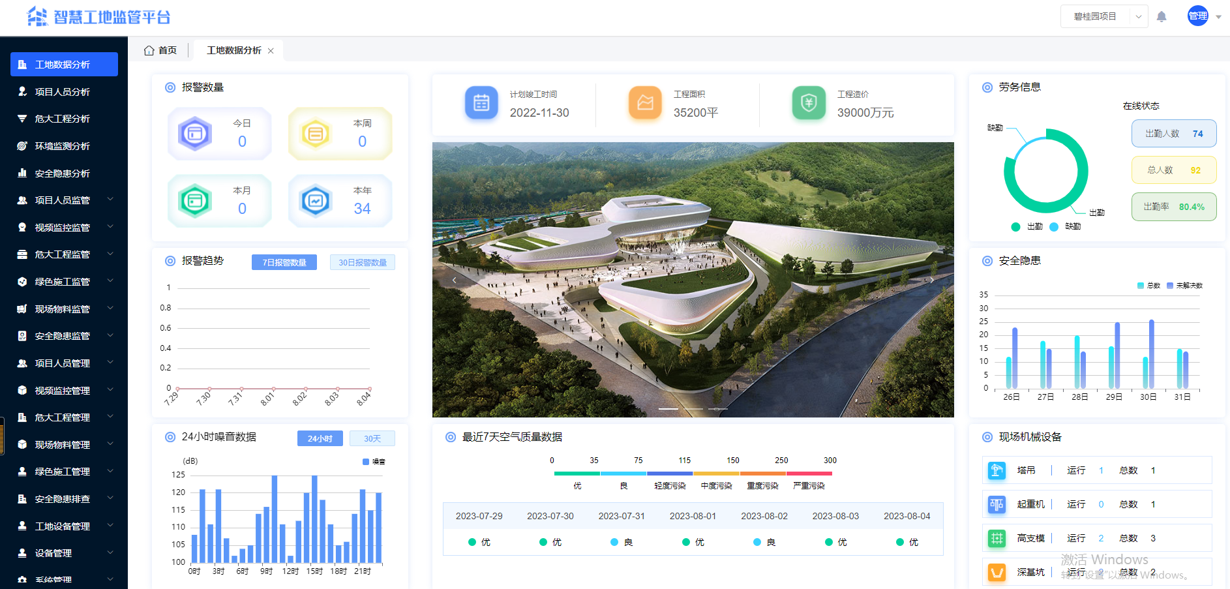Click the 安全隐患排查 sidebar icon
Screen dimensions: 1230x589
coord(22,499)
